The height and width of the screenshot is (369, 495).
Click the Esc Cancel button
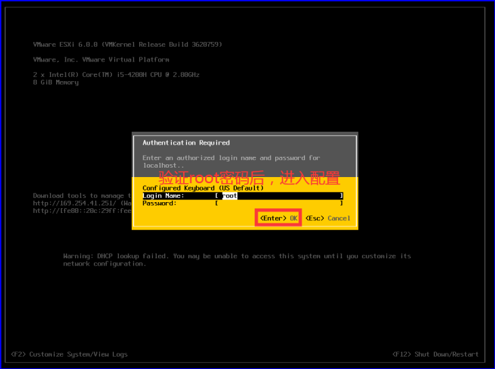[x=328, y=218]
